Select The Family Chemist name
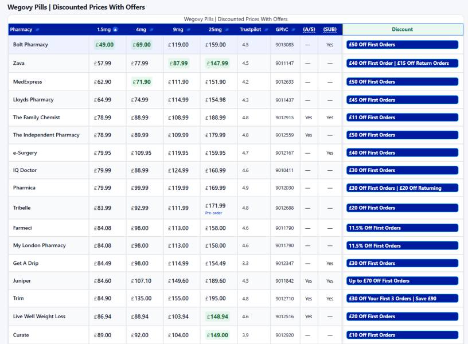 click(36, 118)
